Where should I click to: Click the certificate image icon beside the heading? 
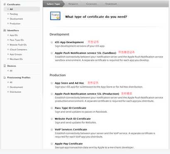click(x=55, y=16)
